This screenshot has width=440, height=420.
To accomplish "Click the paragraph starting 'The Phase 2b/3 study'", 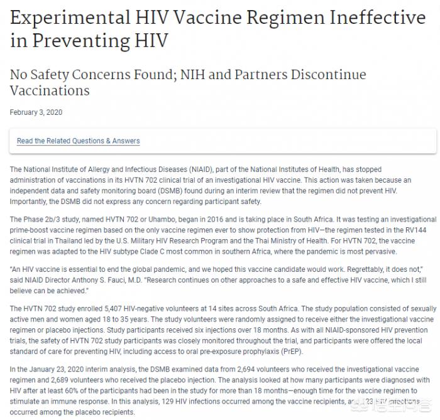I will point(223,235).
